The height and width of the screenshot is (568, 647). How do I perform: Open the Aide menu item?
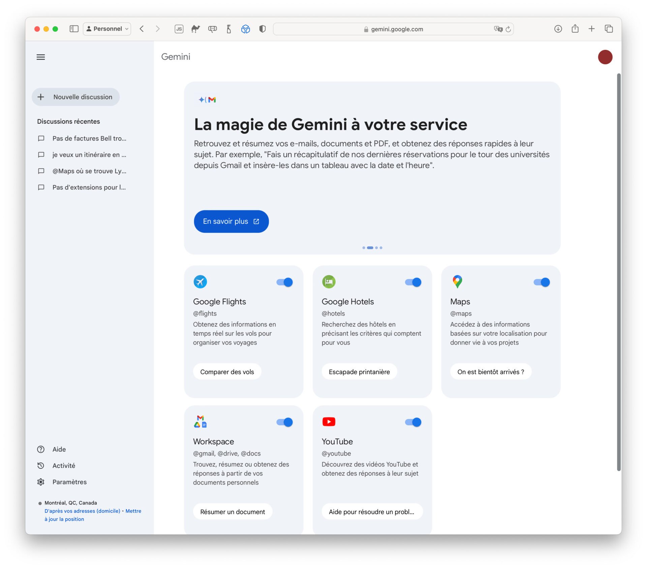point(59,449)
